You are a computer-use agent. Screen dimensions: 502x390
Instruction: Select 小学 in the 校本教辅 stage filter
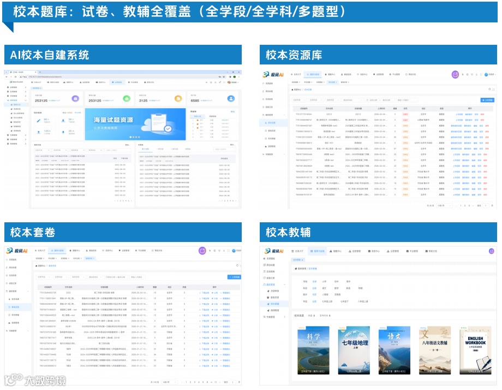point(324,282)
